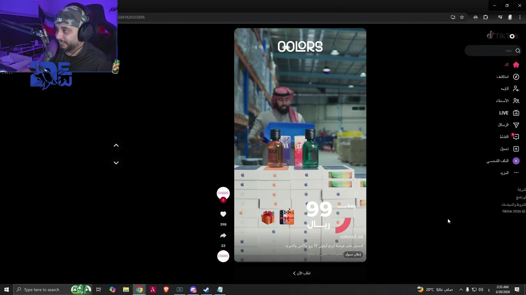This screenshot has height=295, width=526.
Task: Show hidden tray icons chevron
Action: tap(461, 290)
